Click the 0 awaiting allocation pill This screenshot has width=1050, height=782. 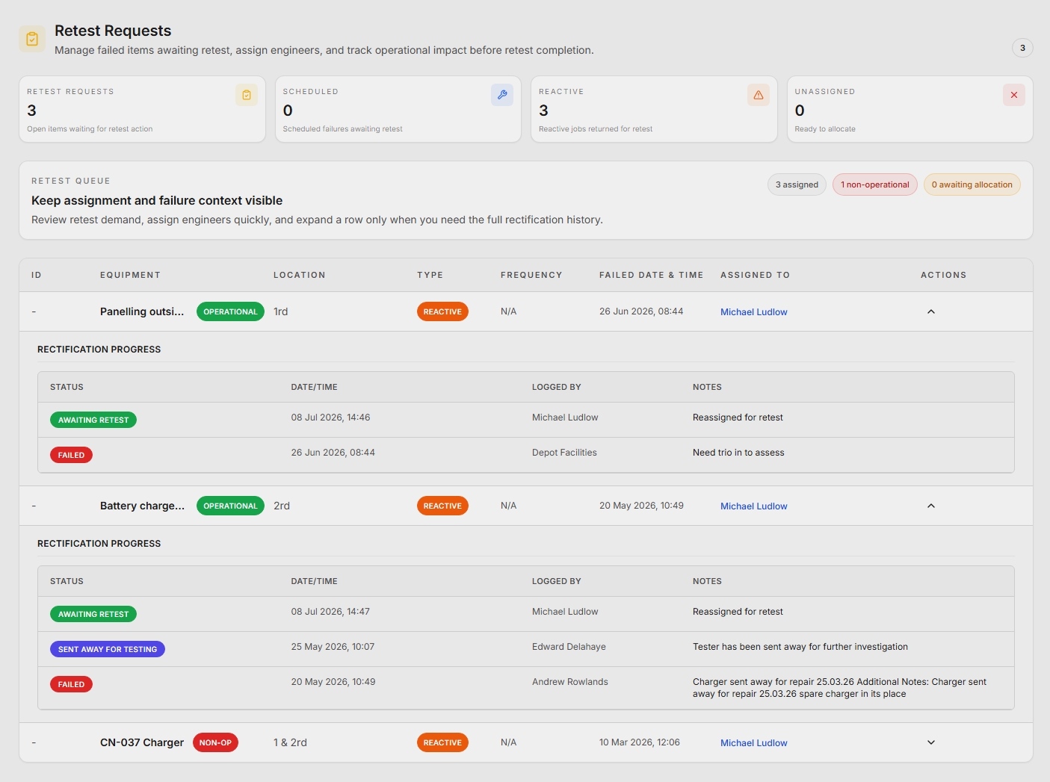972,184
